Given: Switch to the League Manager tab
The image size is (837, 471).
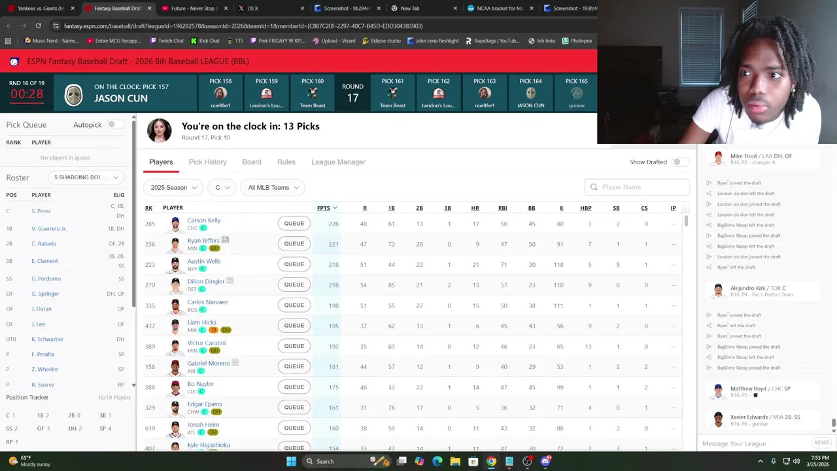Looking at the screenshot, I should pos(338,162).
